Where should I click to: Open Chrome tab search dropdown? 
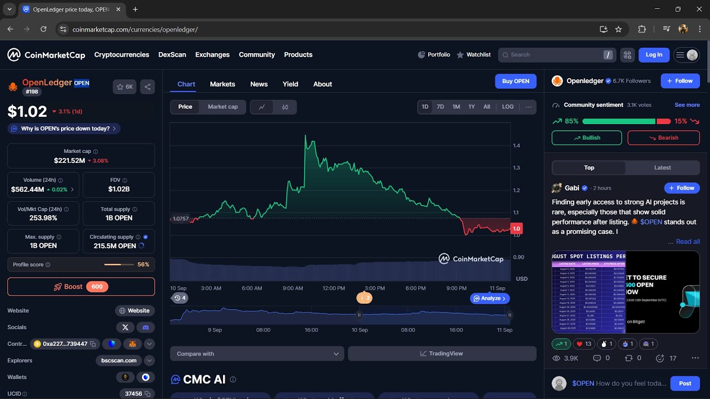tap(9, 9)
